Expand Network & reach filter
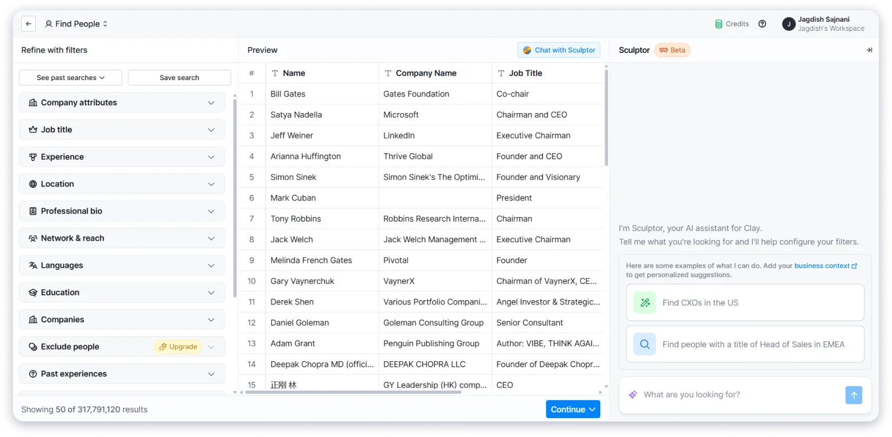 [x=122, y=238]
